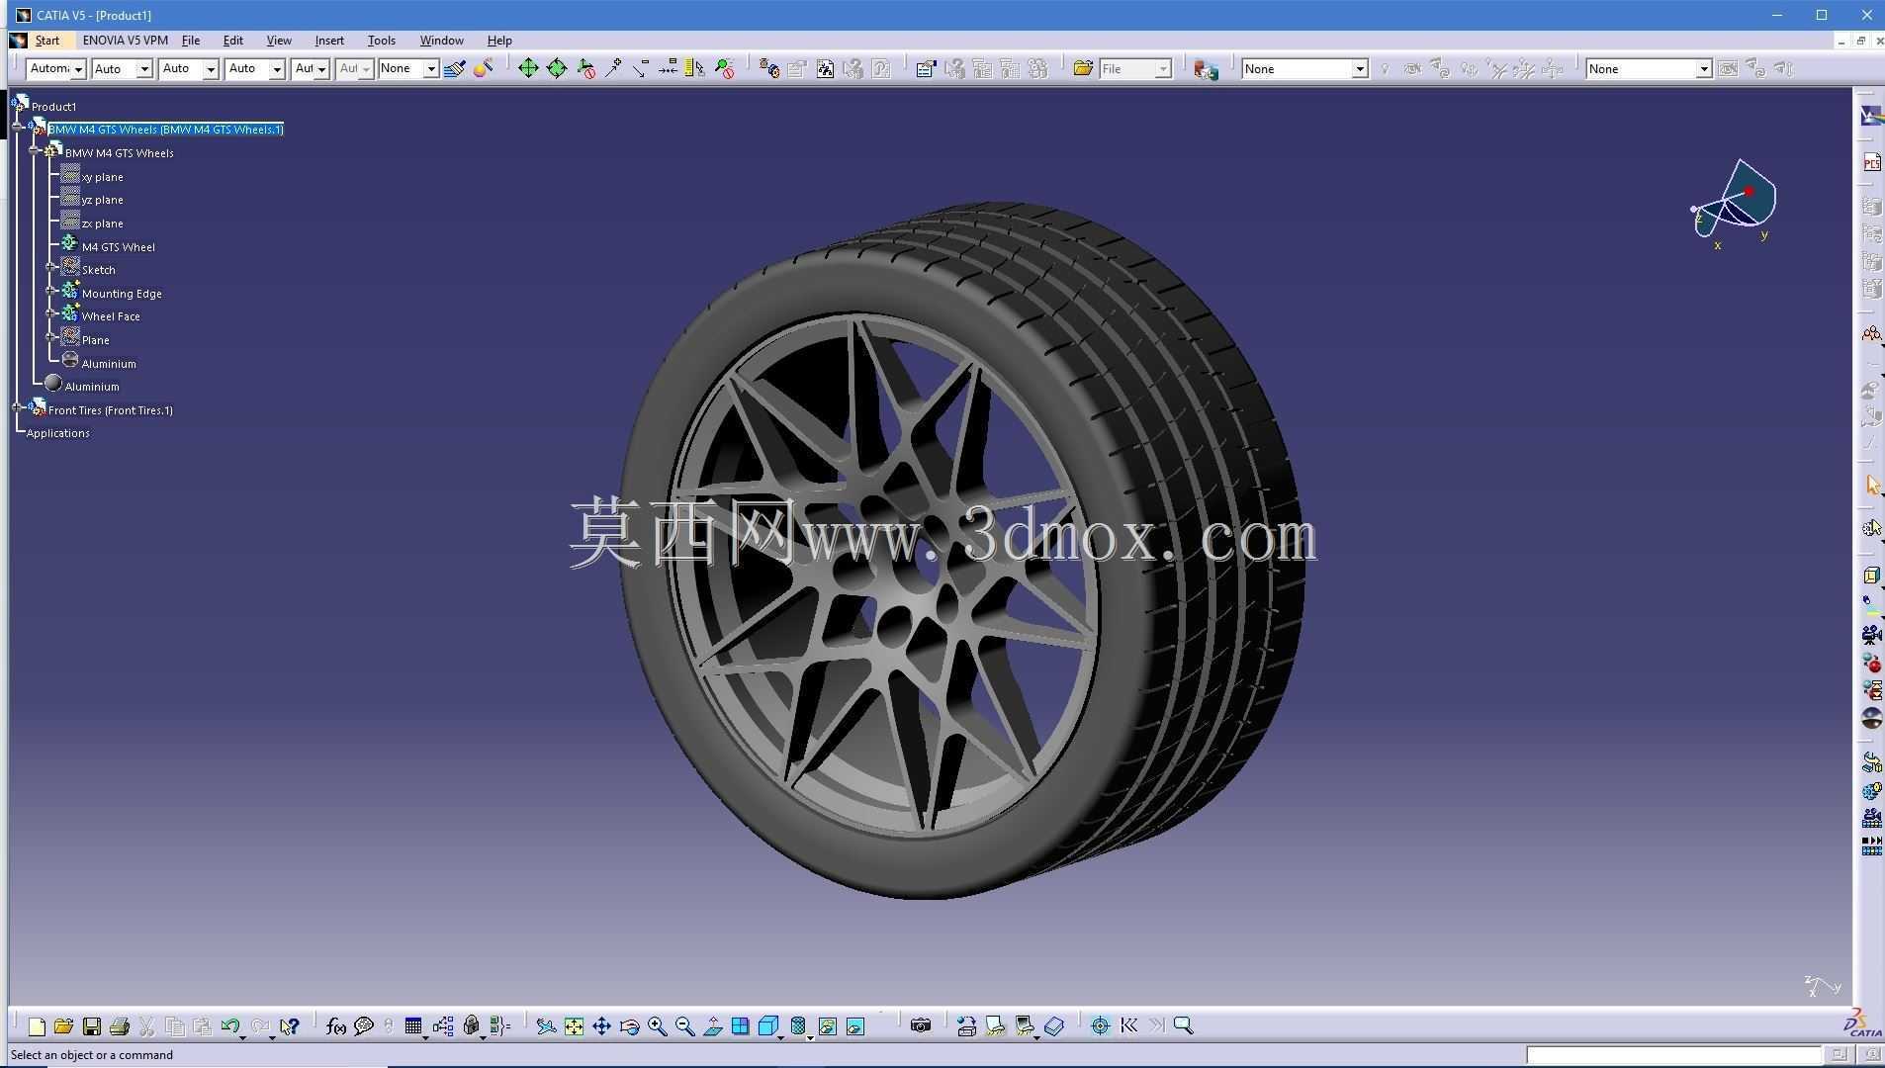Open the Window menu
This screenshot has height=1068, width=1885.
point(441,41)
